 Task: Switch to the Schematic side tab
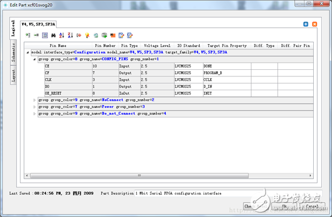tap(13, 53)
